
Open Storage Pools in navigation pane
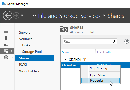33,52
